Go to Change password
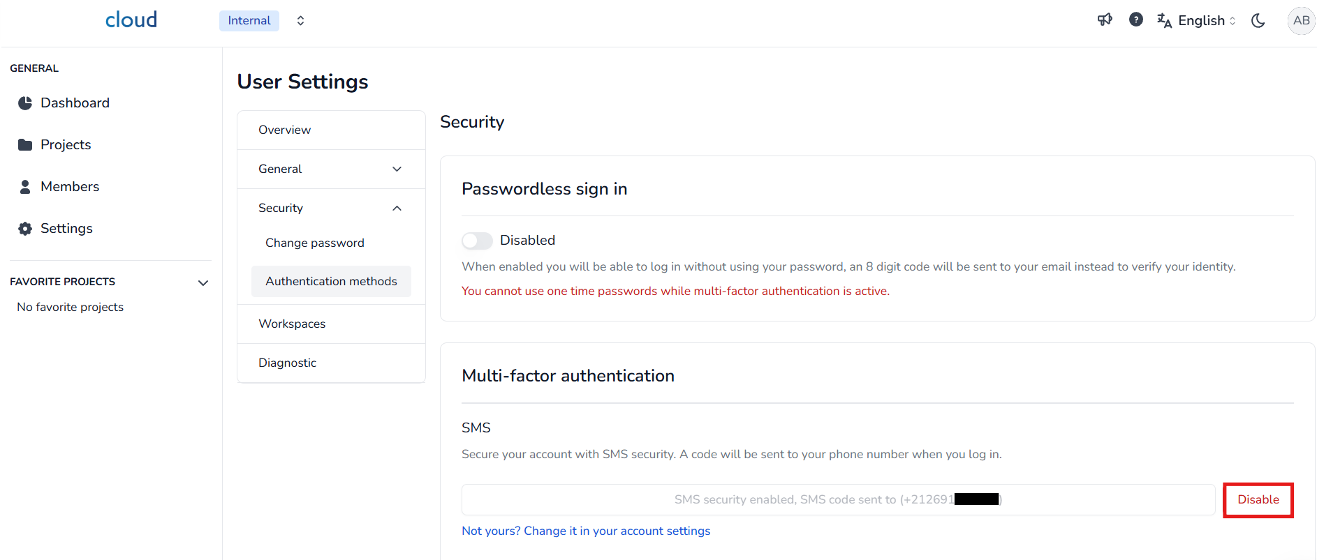 click(315, 243)
